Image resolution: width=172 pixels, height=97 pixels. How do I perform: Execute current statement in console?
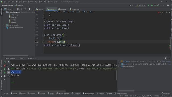(x=5, y=69)
